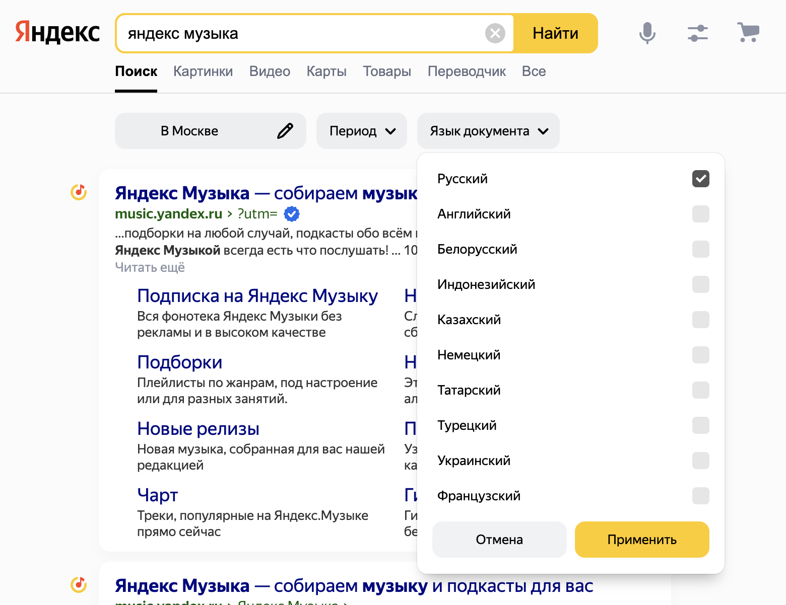Activate voice search microphone icon

(x=647, y=33)
